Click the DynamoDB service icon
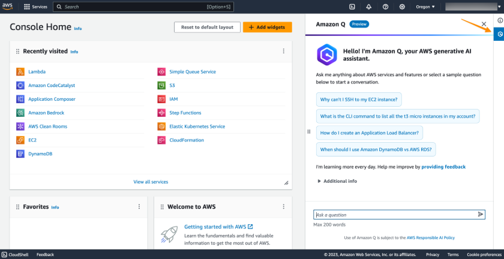 click(20, 153)
